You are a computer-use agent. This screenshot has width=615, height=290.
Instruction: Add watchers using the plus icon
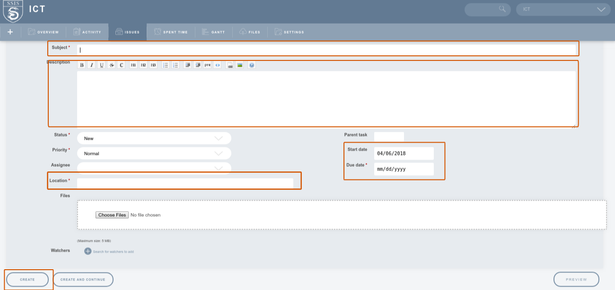[x=88, y=251]
